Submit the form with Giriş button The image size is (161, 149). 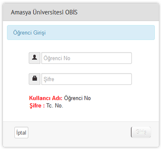(x=141, y=132)
